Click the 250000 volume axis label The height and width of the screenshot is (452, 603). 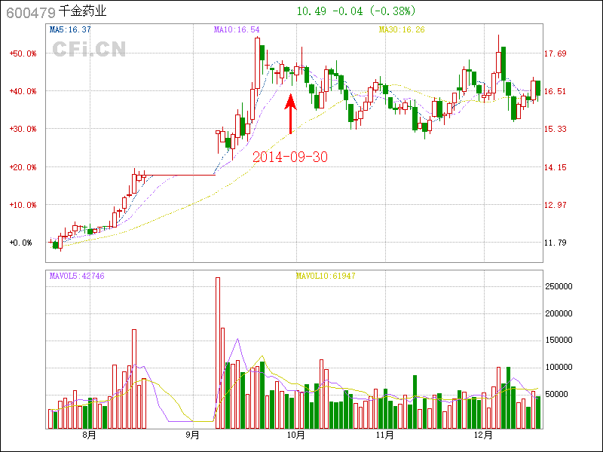[x=559, y=286]
